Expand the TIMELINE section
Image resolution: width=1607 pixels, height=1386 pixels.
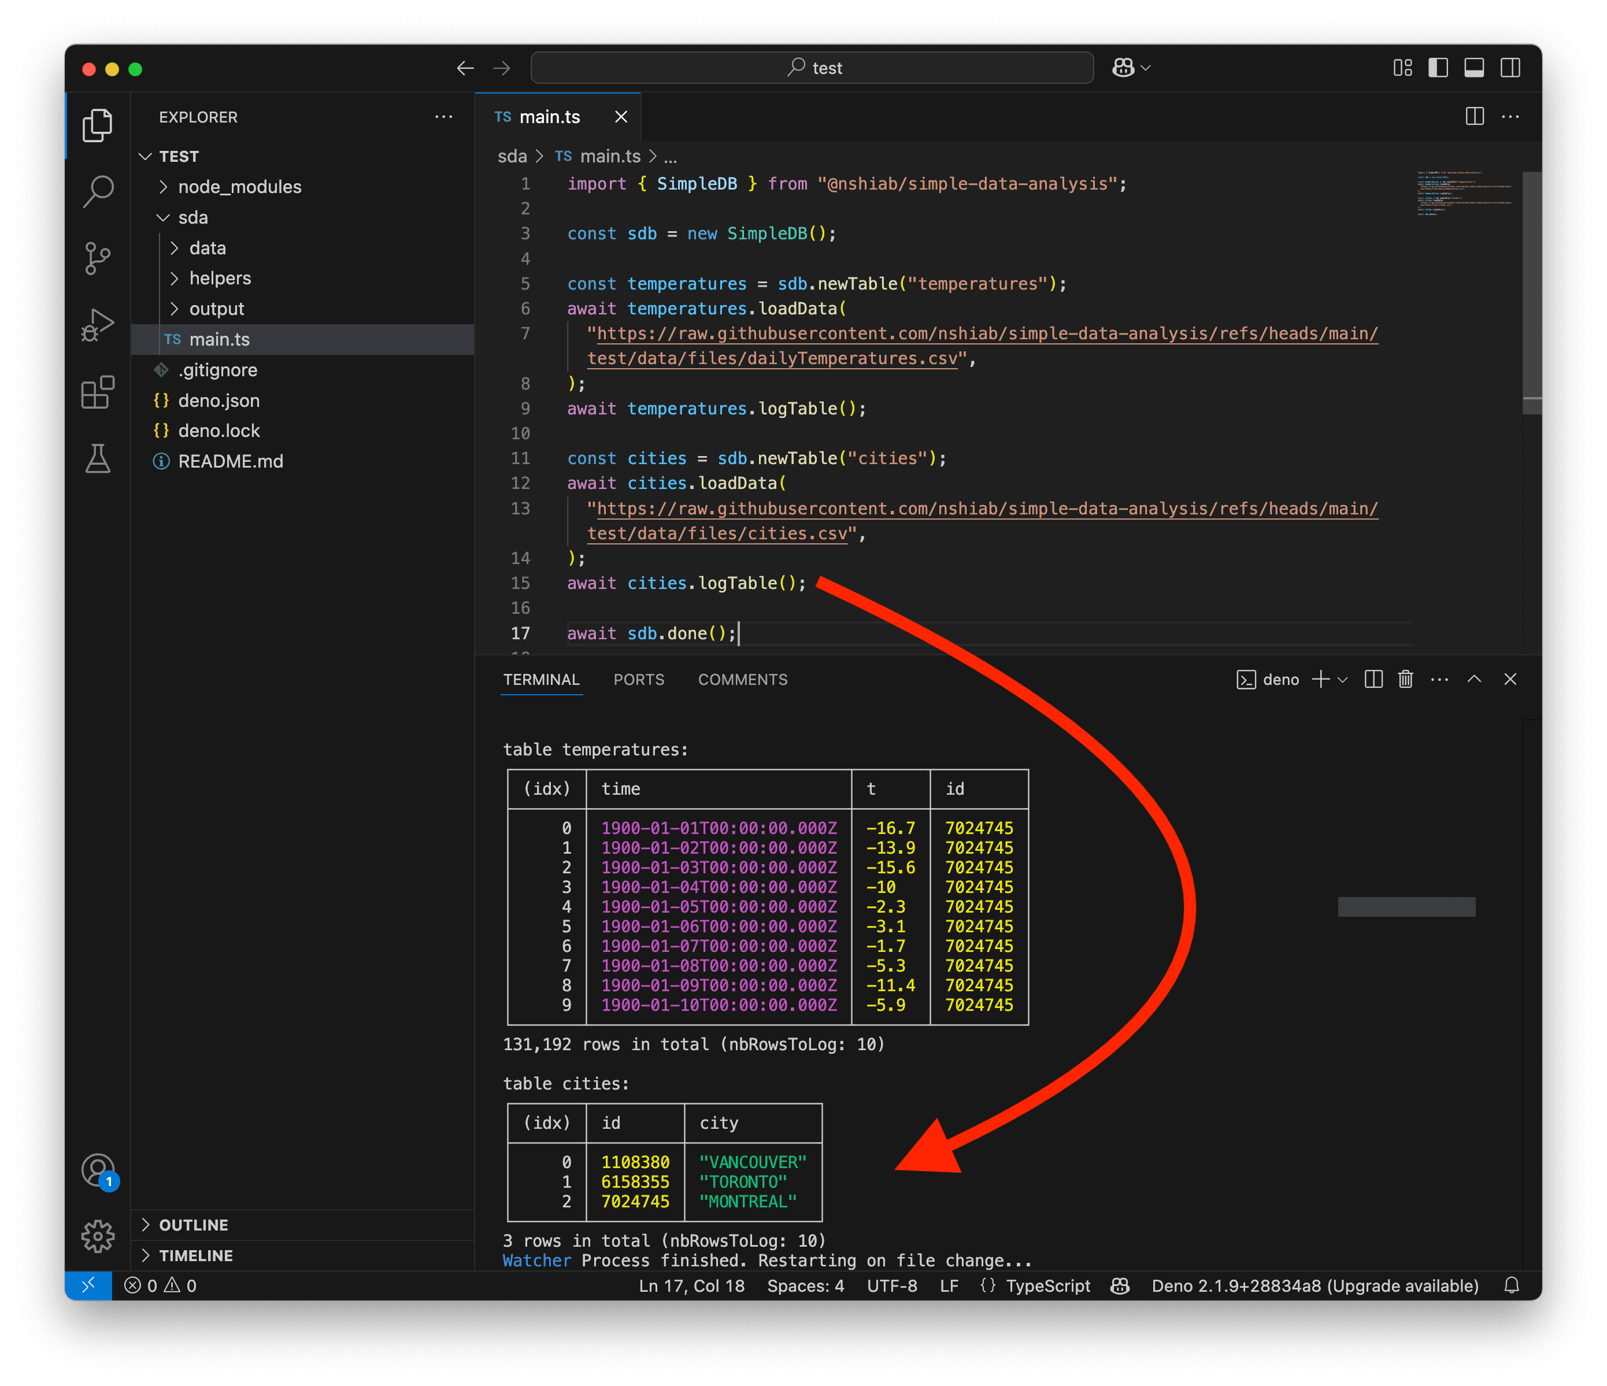point(302,1256)
